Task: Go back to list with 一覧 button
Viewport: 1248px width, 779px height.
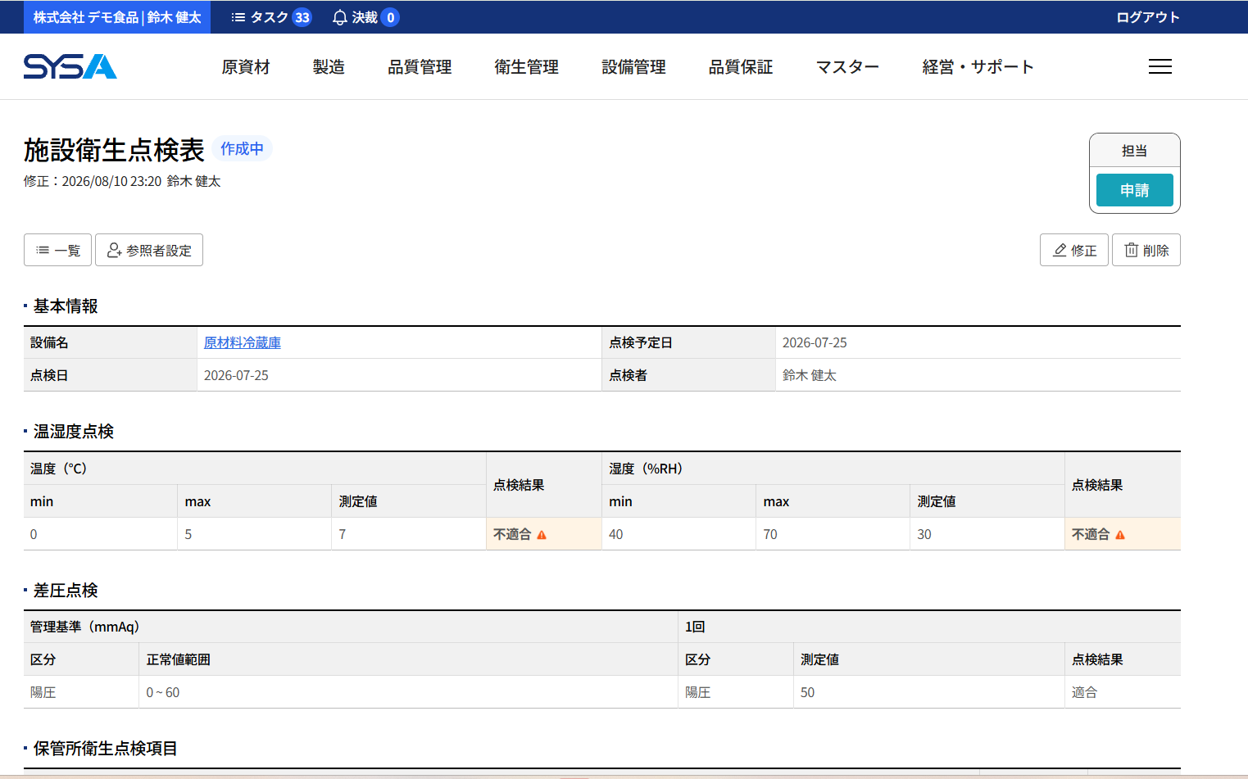Action: pos(57,250)
